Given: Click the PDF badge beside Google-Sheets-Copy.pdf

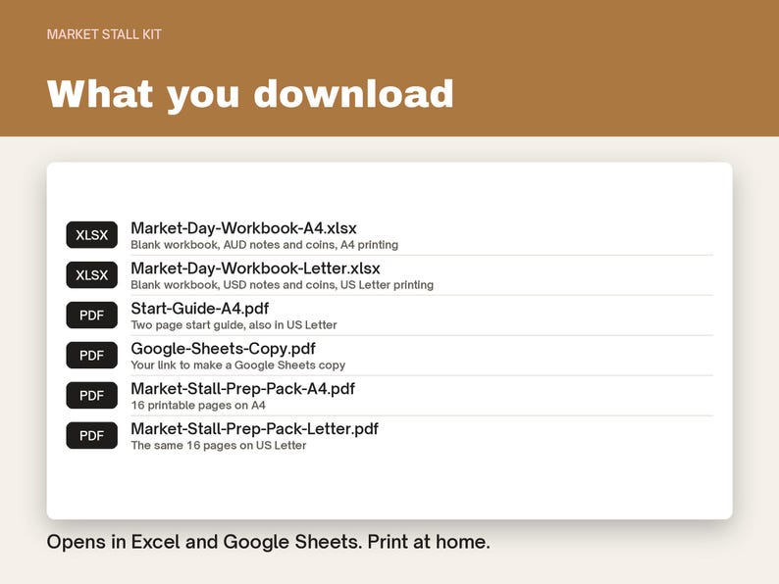Looking at the screenshot, I should click(92, 356).
